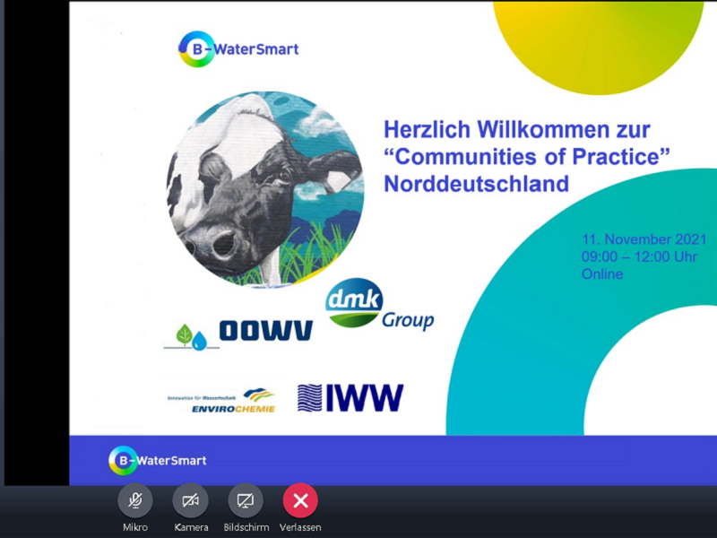Click the "Norddeutschland" heading text
Image resolution: width=717 pixels, height=538 pixels.
476,185
